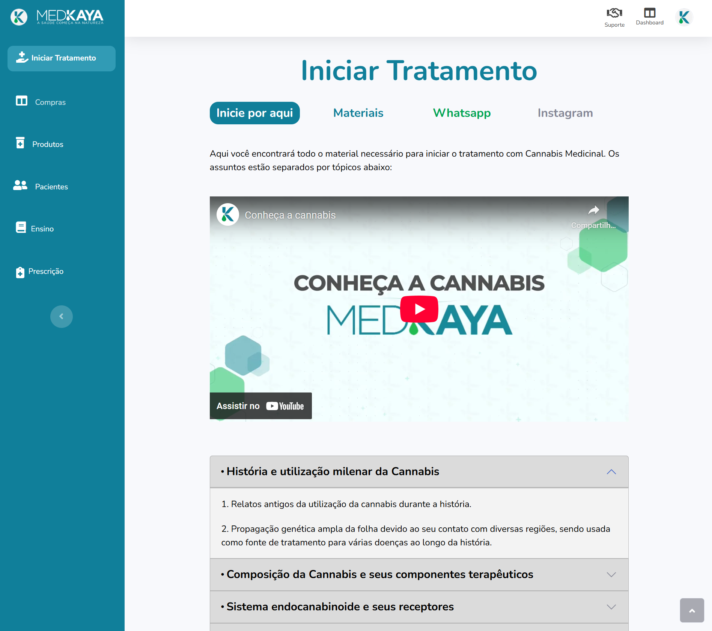
Task: Expand Sistema endocanabinoide e seus receptores
Action: pos(419,607)
